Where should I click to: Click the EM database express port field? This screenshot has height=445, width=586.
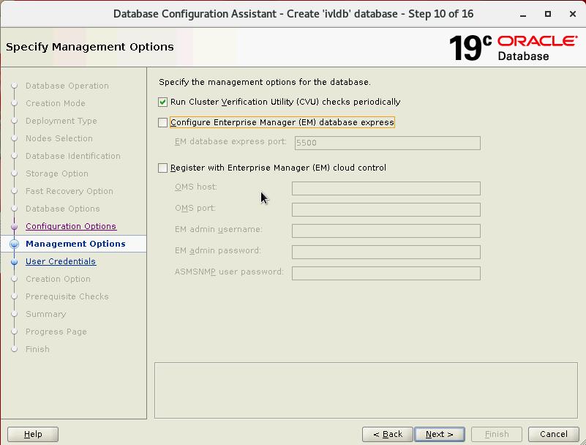click(x=387, y=143)
